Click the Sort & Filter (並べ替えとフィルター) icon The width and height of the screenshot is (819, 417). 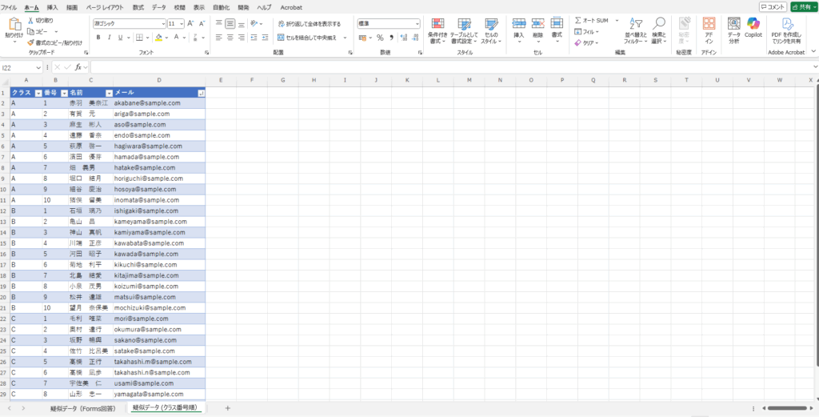636,23
